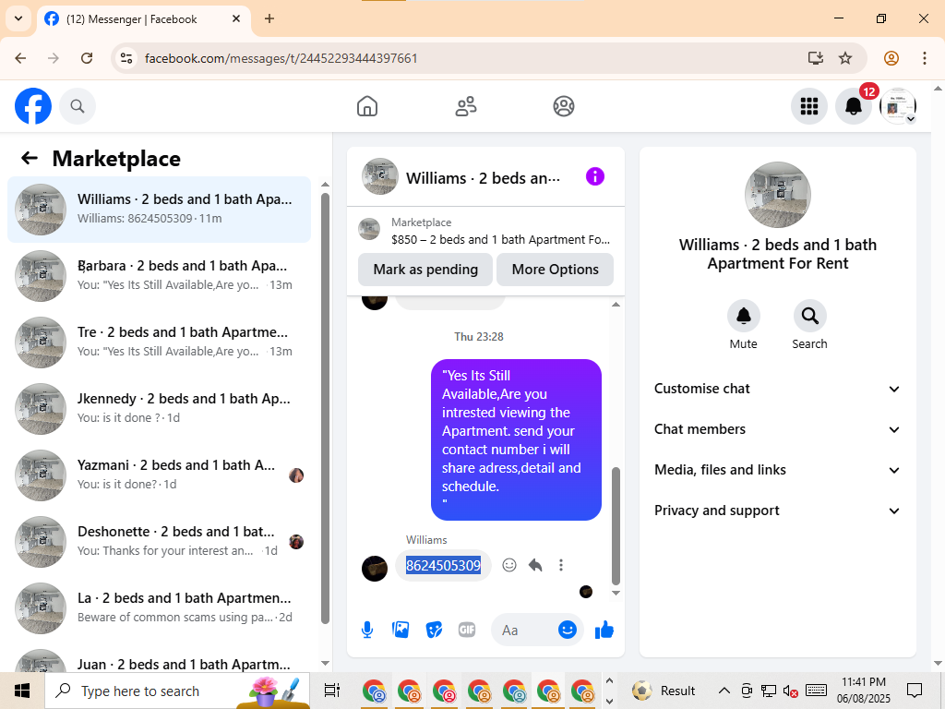Open a new browser tab
Viewport: 945px width, 709px height.
tap(269, 18)
